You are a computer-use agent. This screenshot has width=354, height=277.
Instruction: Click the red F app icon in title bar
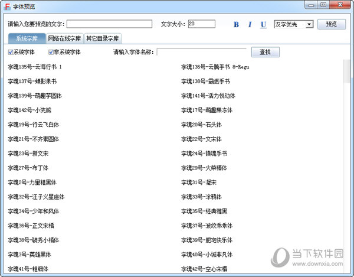[7, 6]
